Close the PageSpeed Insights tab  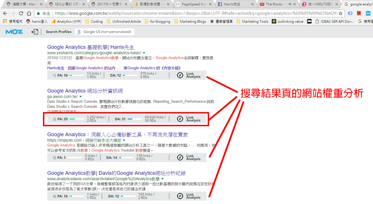[x=210, y=4]
